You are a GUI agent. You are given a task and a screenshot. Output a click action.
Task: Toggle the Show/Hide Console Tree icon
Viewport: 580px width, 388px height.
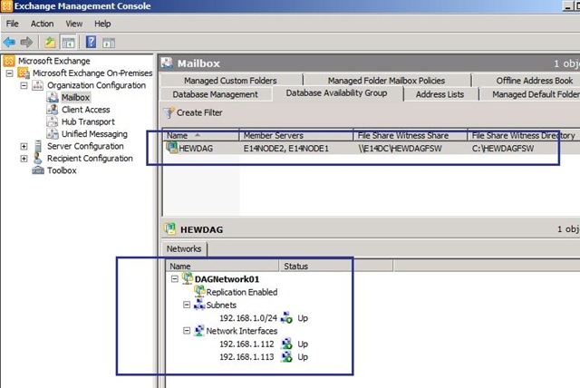[x=68, y=43]
